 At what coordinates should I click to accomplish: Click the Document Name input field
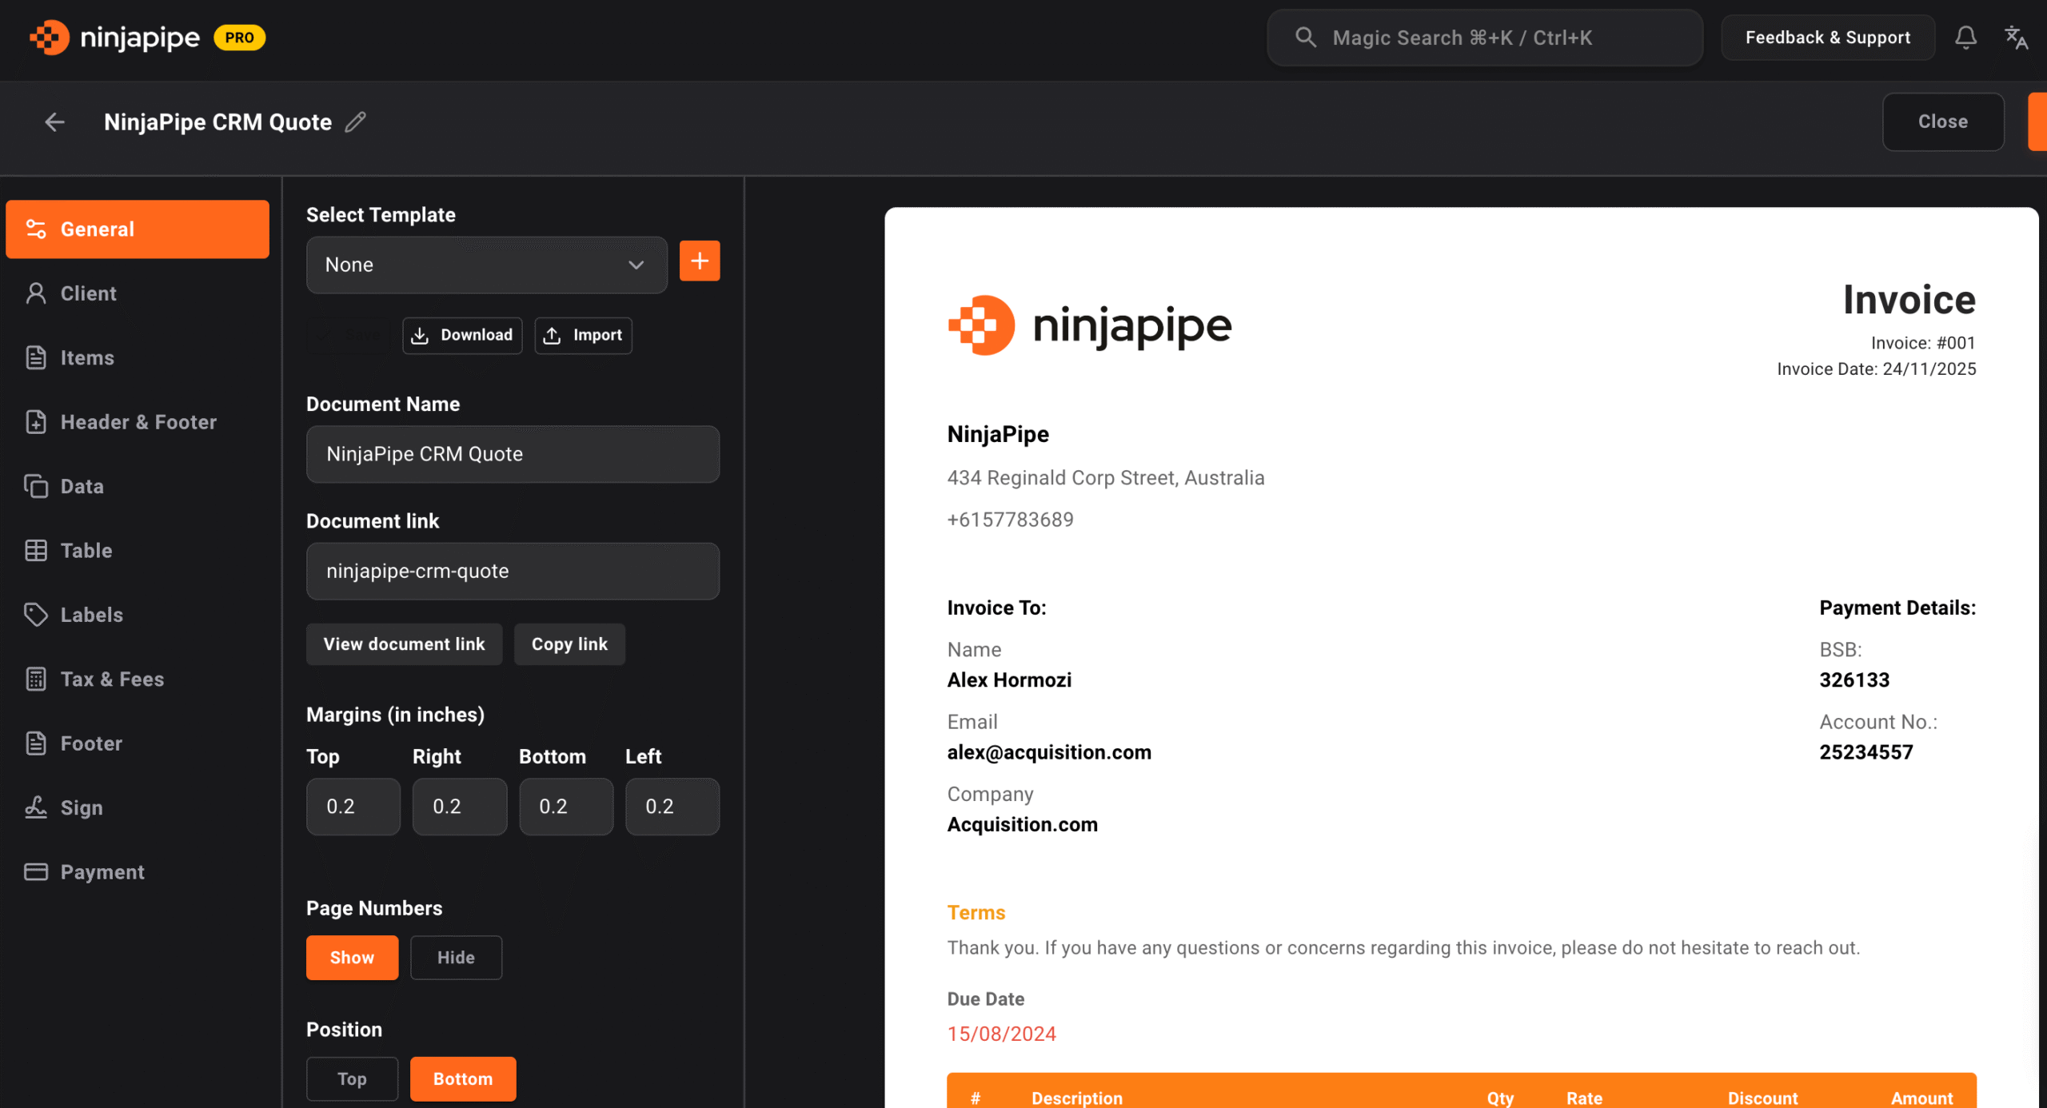[513, 454]
